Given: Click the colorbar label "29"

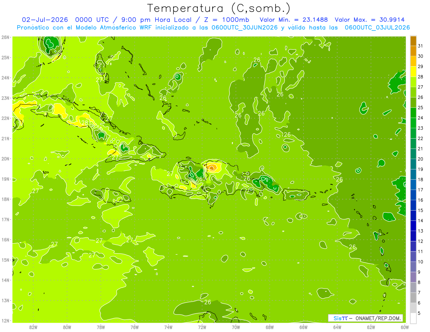Looking at the screenshot, I should click(420, 67).
